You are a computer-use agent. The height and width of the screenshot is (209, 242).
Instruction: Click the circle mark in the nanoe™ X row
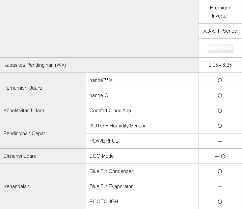[220, 81]
